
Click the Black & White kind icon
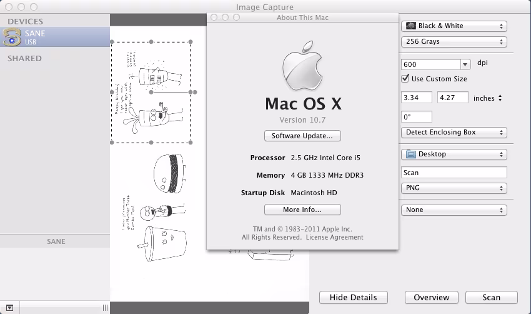[x=411, y=26]
